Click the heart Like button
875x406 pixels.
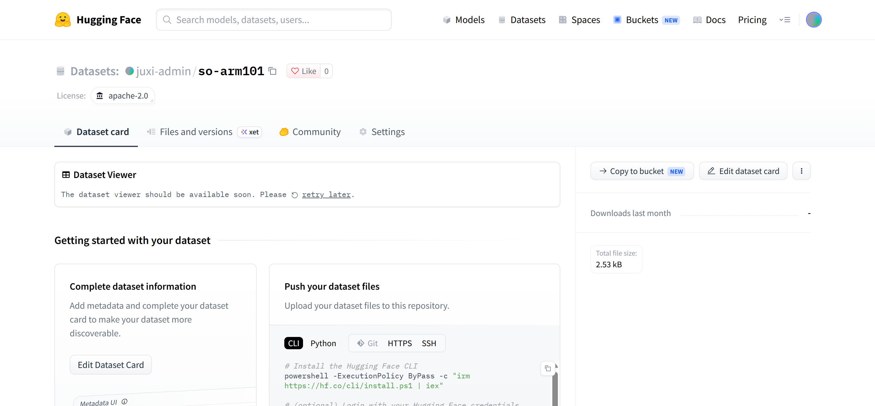click(304, 71)
